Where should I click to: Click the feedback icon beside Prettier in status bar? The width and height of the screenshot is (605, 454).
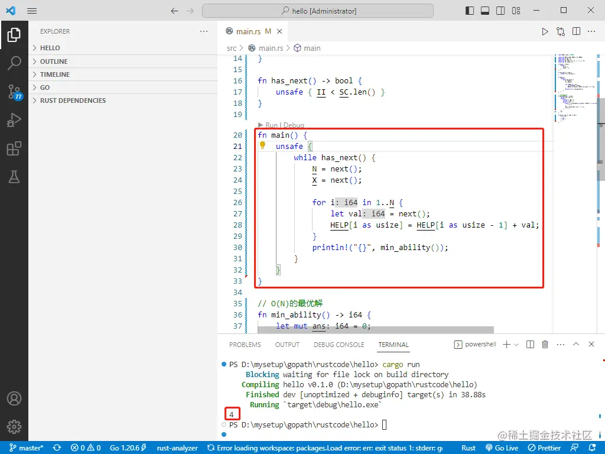tap(574, 448)
